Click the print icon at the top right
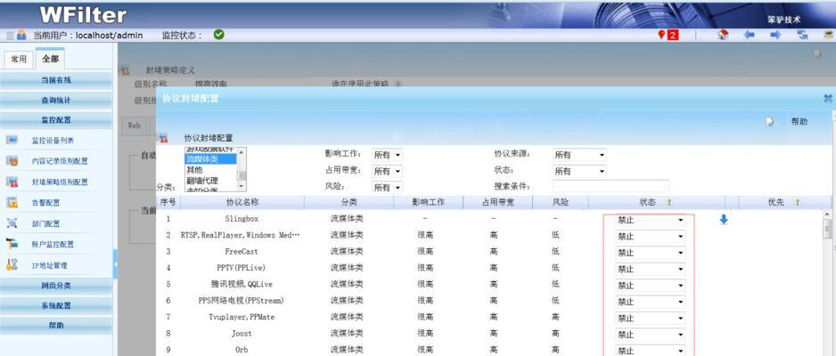The width and height of the screenshot is (836, 356). pyautogui.click(x=829, y=35)
